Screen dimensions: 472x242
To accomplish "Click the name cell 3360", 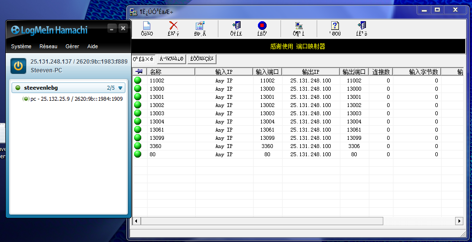I will point(155,146).
